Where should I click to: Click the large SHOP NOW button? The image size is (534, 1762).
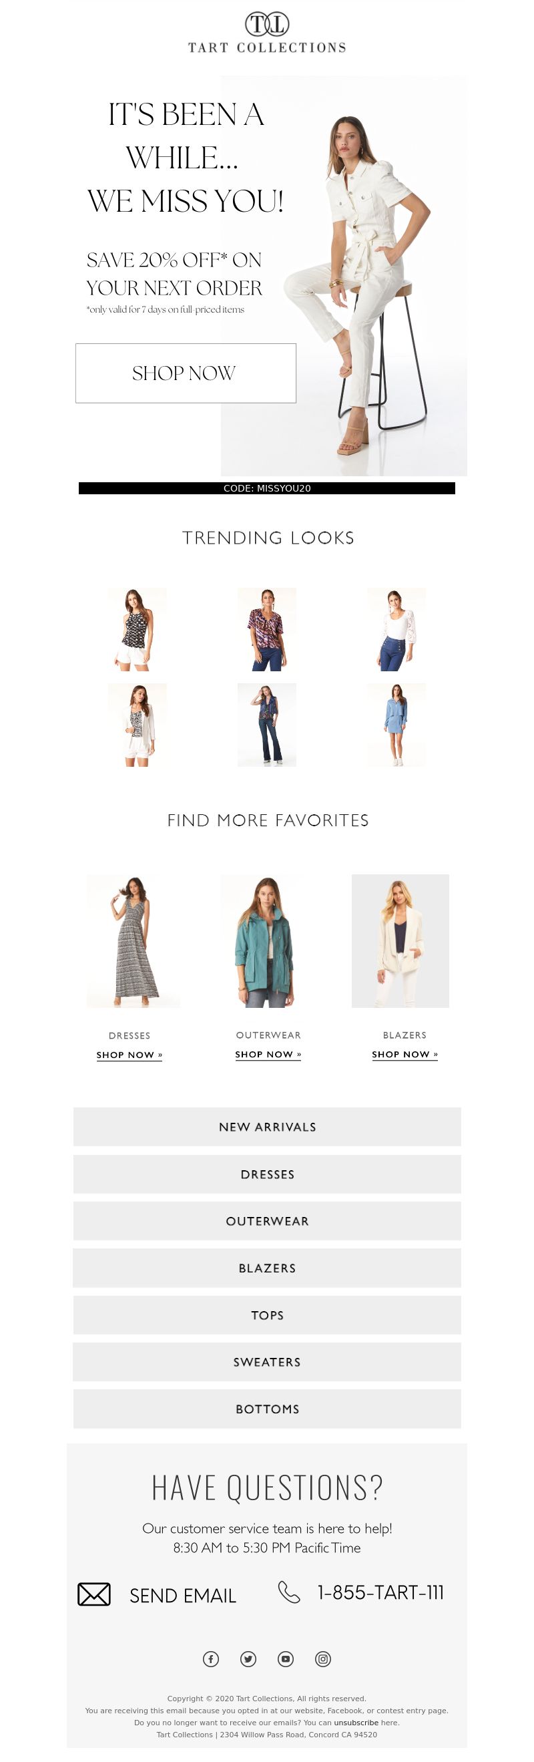[186, 373]
